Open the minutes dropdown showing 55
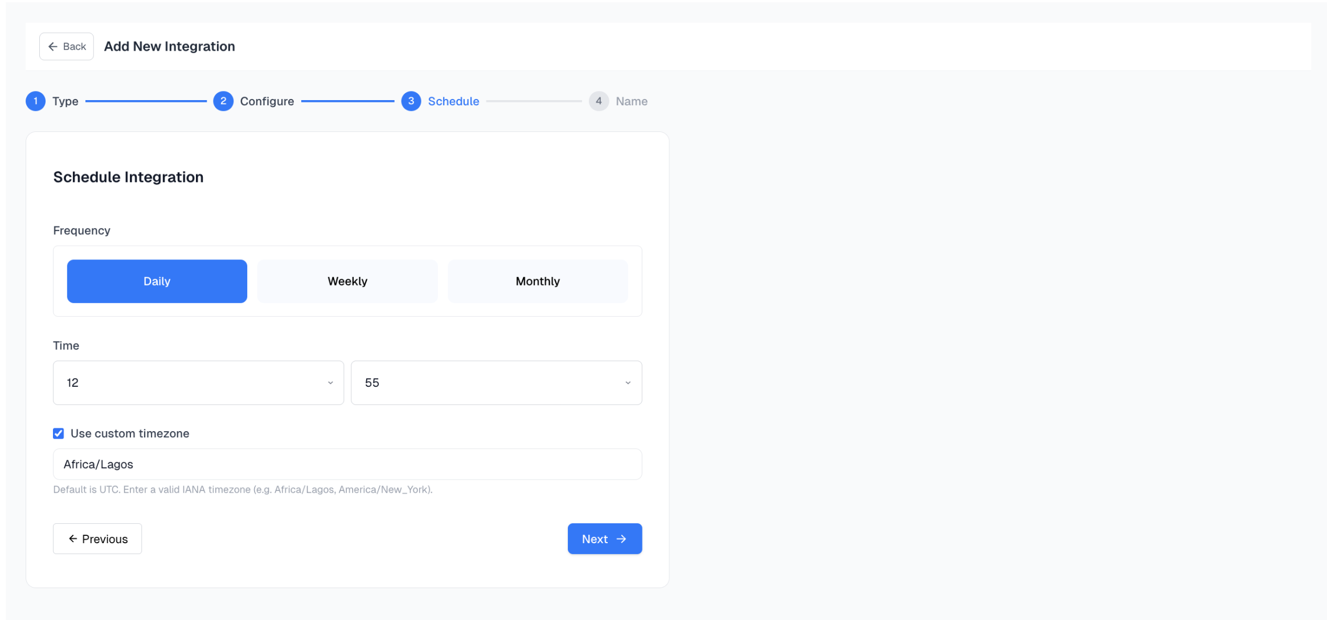 point(496,383)
